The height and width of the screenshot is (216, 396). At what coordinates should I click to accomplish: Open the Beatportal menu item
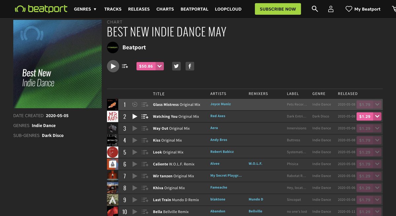pos(194,9)
